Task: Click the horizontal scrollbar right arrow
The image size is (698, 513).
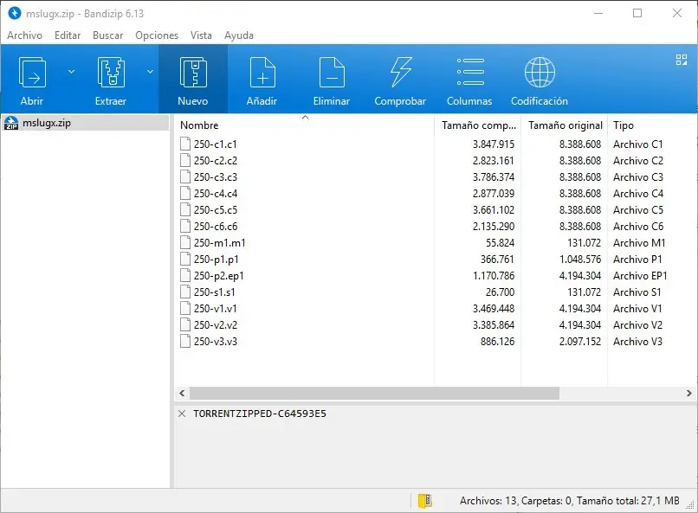Action: click(688, 394)
